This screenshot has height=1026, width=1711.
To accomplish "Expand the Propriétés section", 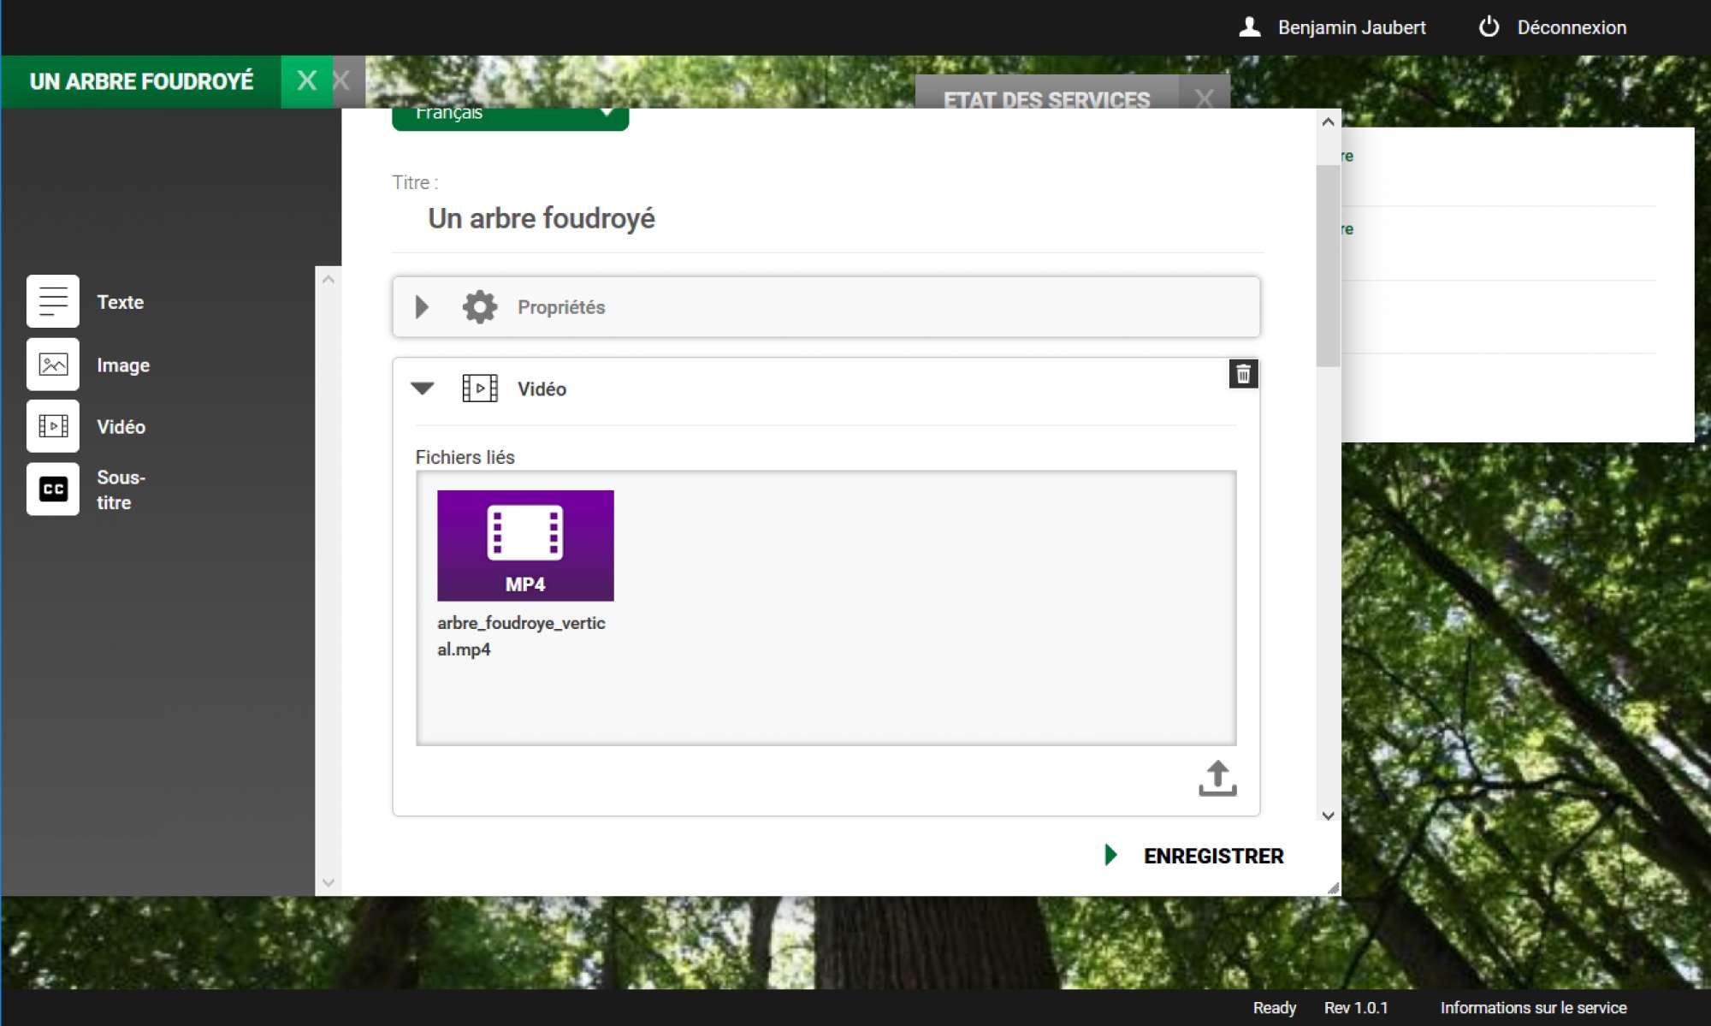I will tap(422, 307).
